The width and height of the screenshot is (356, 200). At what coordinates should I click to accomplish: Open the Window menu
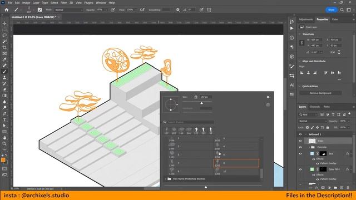point(101,3)
